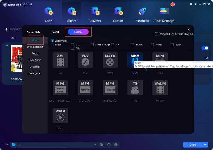Open the Task Manager
The image size is (213, 150).
[165, 15]
